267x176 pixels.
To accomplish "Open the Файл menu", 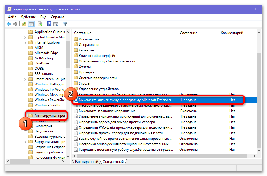I will click(12, 17).
